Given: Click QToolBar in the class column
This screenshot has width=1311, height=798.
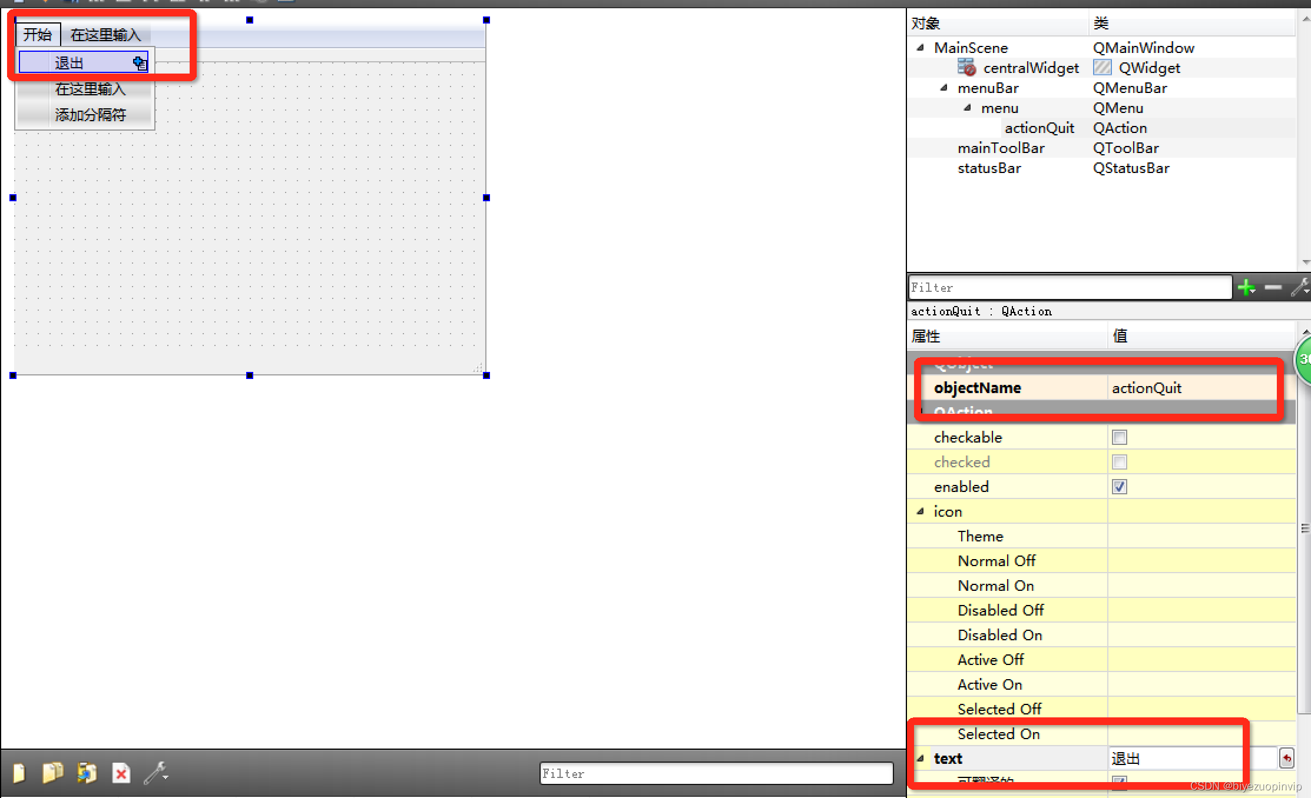Looking at the screenshot, I should coord(1125,148).
